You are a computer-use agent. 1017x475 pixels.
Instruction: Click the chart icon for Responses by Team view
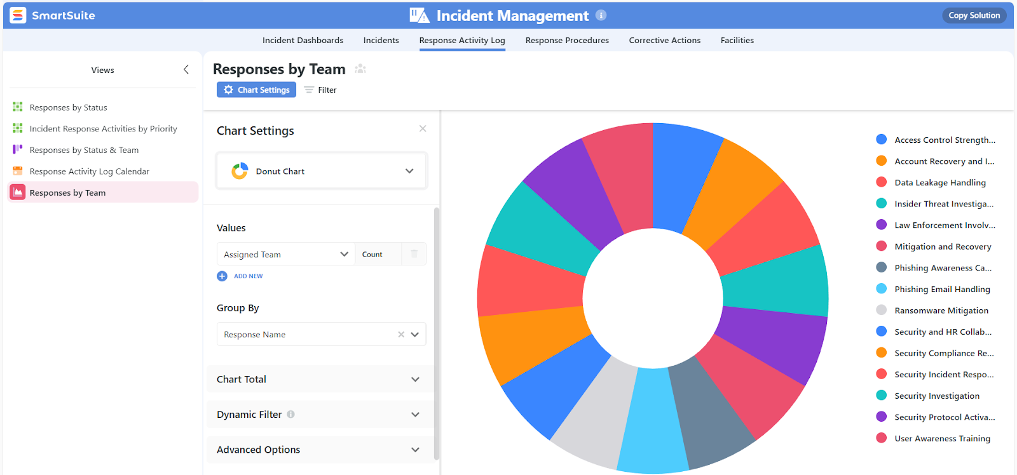tap(18, 192)
